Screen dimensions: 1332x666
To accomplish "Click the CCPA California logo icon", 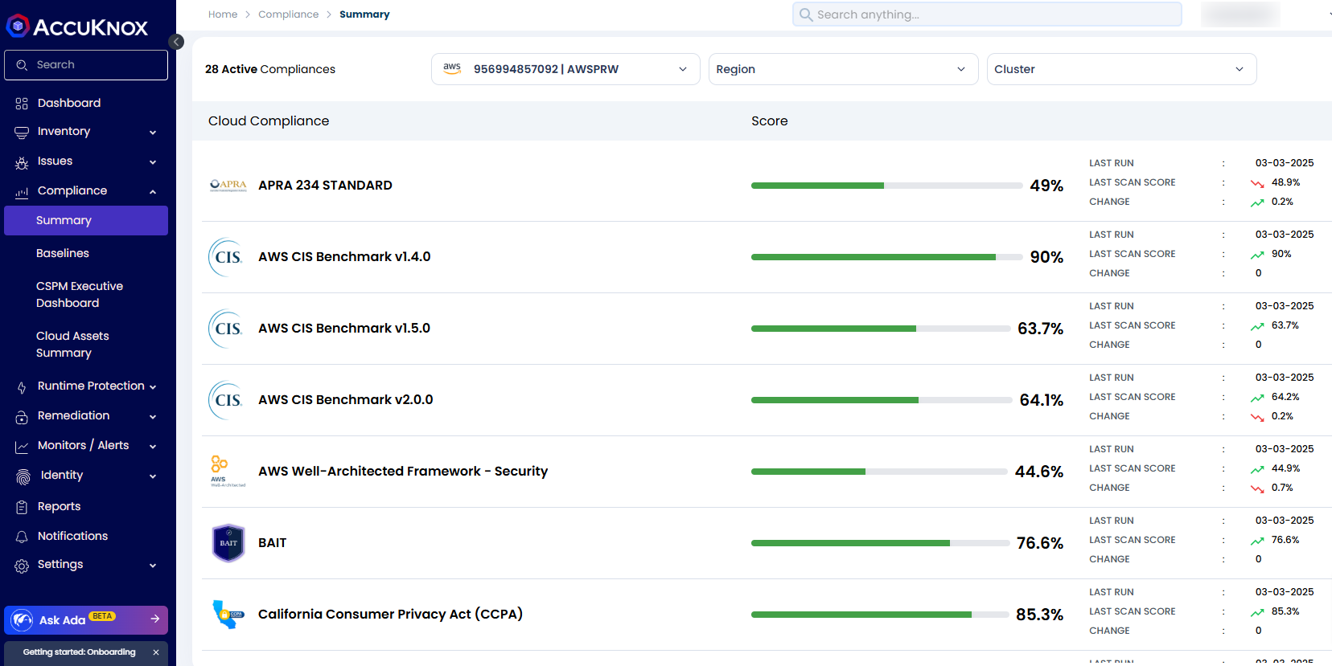I will tap(228, 615).
